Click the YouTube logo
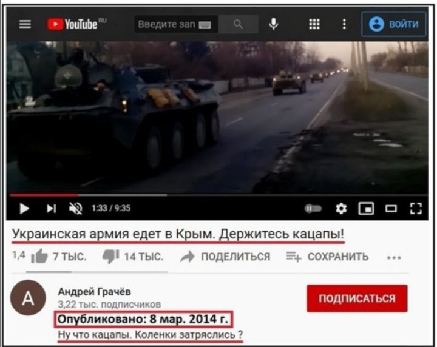 [x=76, y=24]
